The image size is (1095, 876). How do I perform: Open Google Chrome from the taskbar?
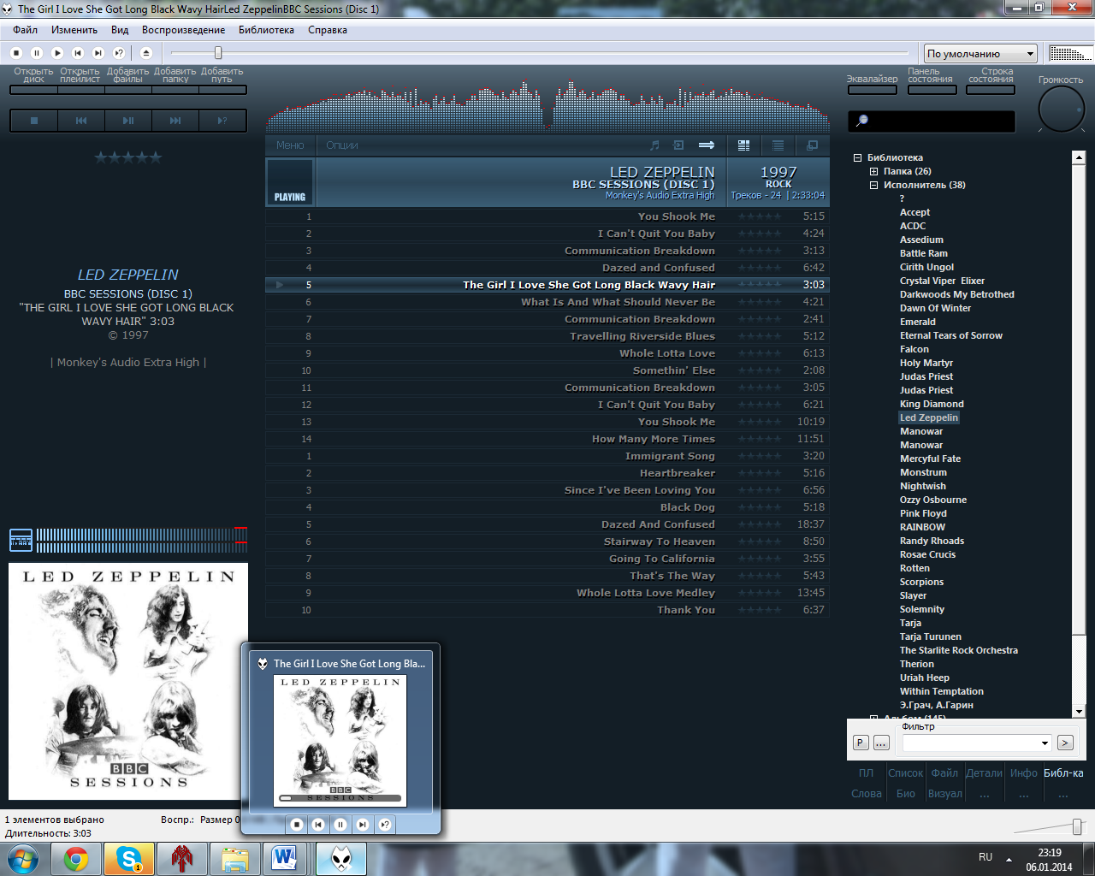[x=76, y=859]
